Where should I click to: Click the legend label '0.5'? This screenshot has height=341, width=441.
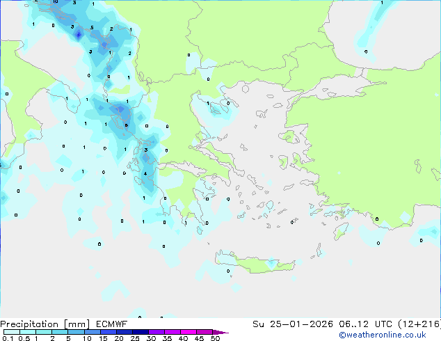tap(24, 338)
